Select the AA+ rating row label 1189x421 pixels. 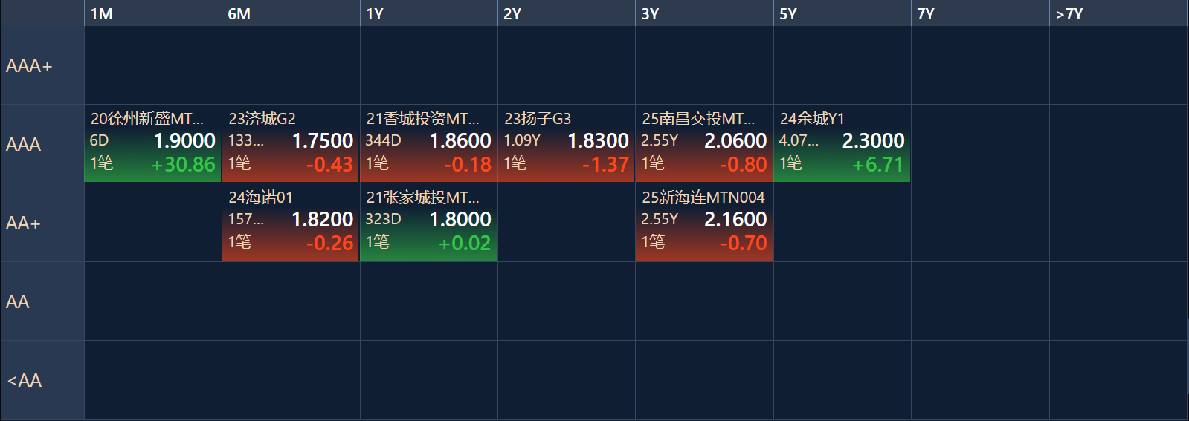[x=42, y=223]
